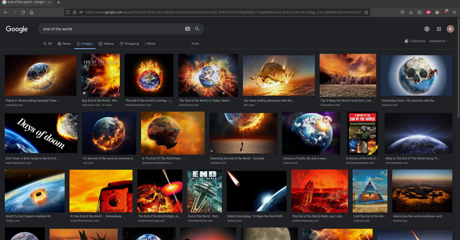Click the tracking protection shield icon
This screenshot has width=460, height=240.
pos(68,12)
